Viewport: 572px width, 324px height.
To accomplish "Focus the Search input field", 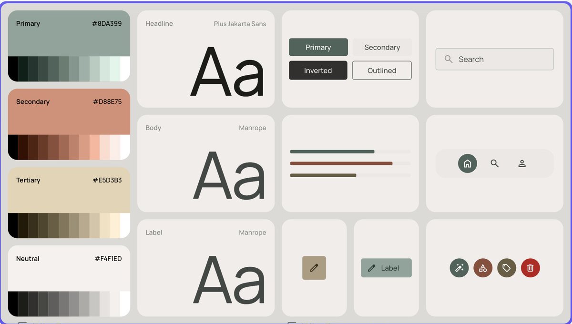I will (x=495, y=59).
